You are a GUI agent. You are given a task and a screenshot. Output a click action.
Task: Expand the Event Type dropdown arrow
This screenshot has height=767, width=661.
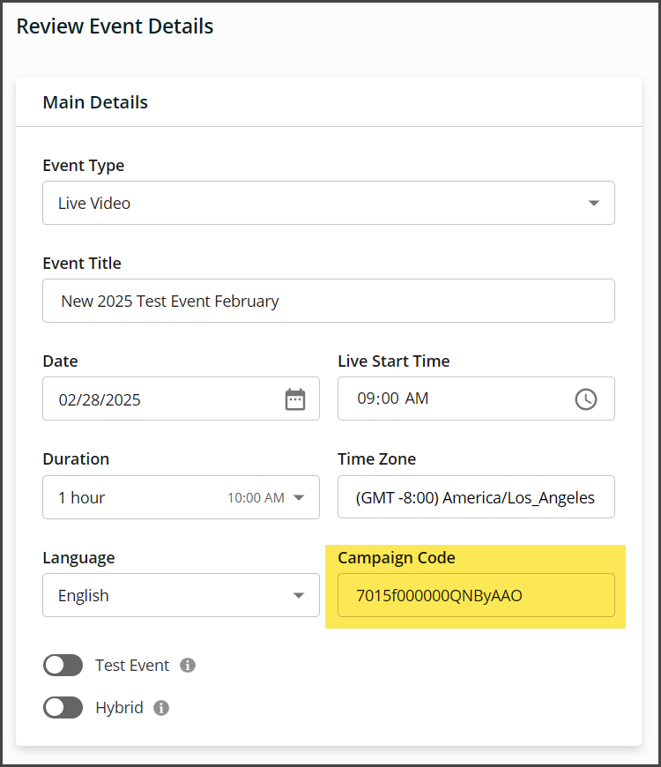[593, 204]
